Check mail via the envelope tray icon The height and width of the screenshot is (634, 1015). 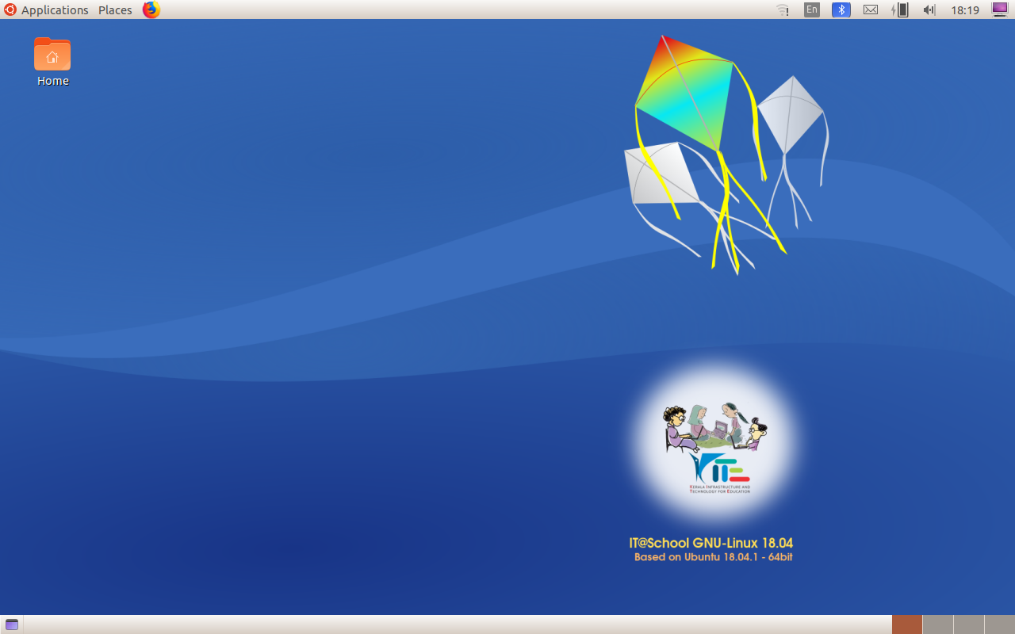870,10
